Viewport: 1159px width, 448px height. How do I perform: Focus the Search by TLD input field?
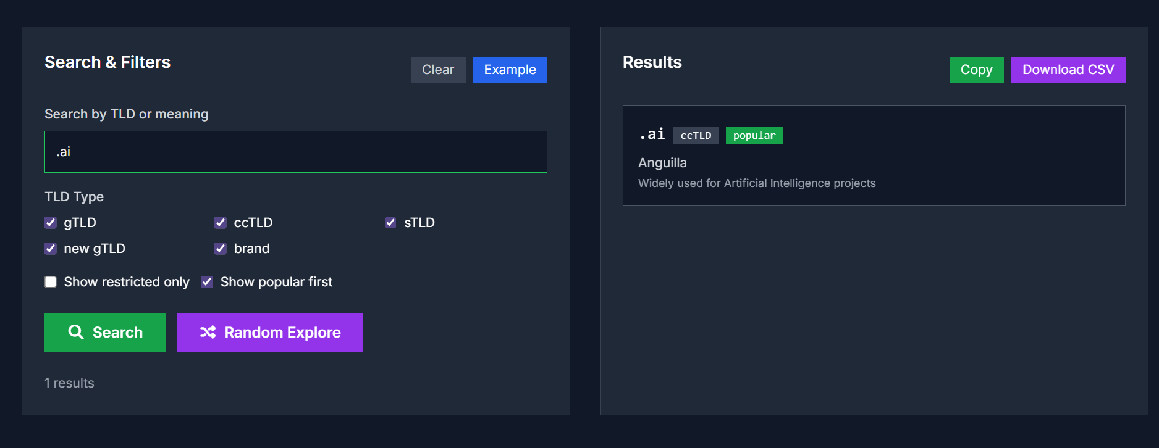(x=295, y=152)
